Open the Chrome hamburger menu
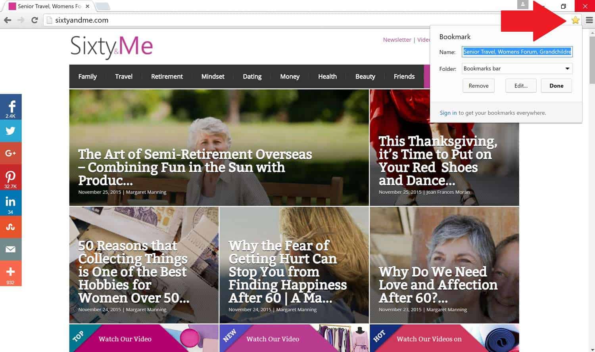 589,20
